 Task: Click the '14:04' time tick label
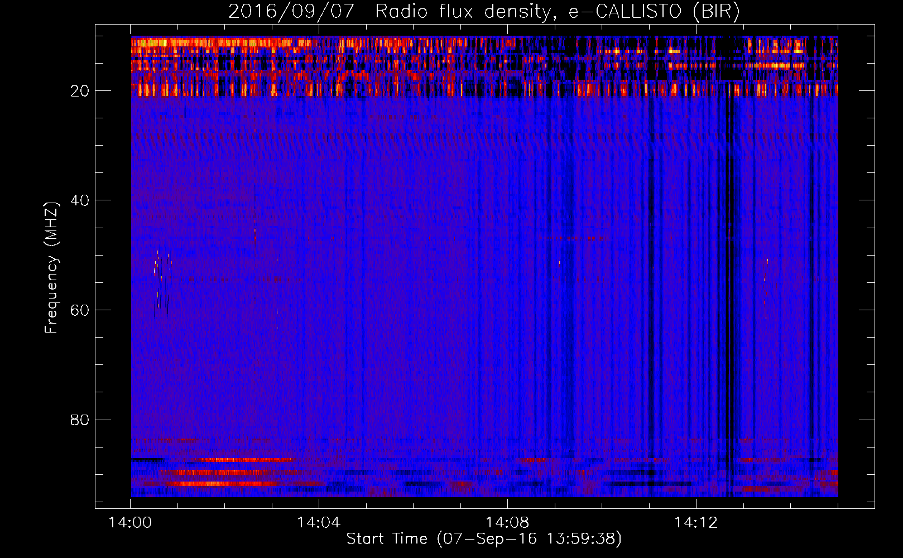[319, 523]
